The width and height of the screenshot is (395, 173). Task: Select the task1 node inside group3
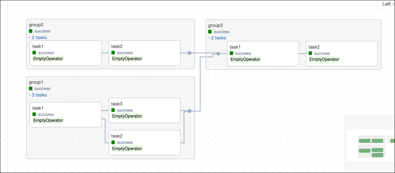pyautogui.click(x=263, y=54)
